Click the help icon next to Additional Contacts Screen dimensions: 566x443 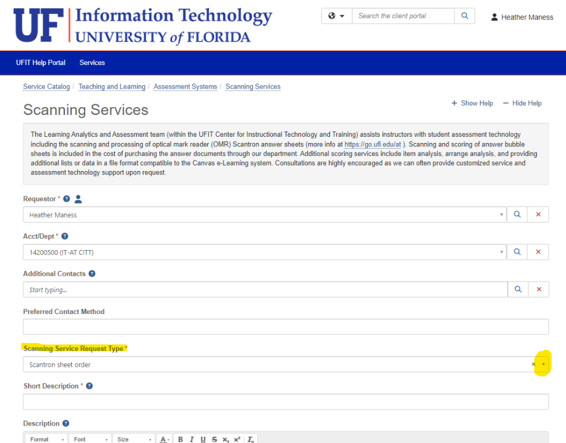click(x=92, y=274)
